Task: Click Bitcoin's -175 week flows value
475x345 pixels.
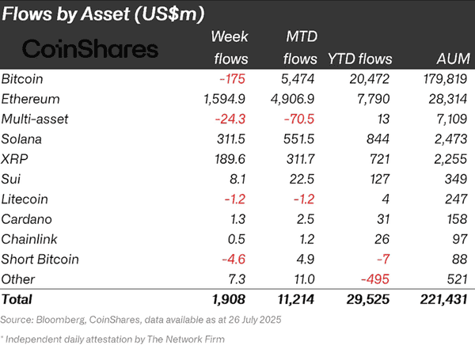Action: click(234, 79)
